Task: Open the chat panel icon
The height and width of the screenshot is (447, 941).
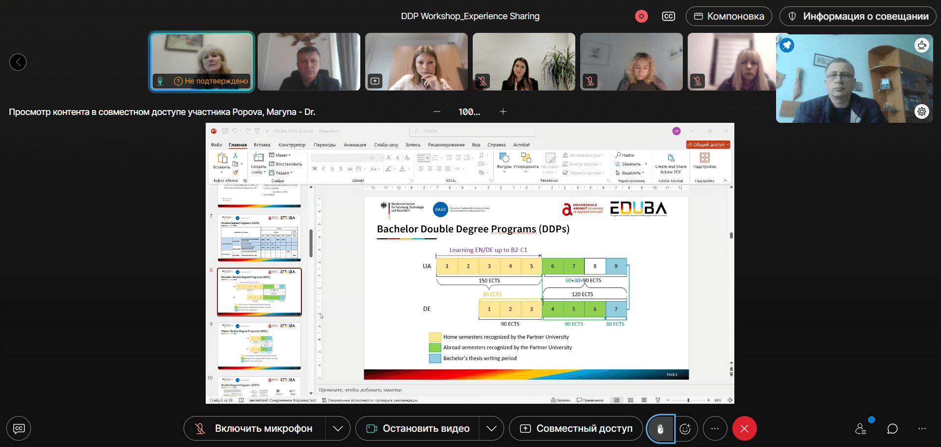Action: [x=892, y=429]
